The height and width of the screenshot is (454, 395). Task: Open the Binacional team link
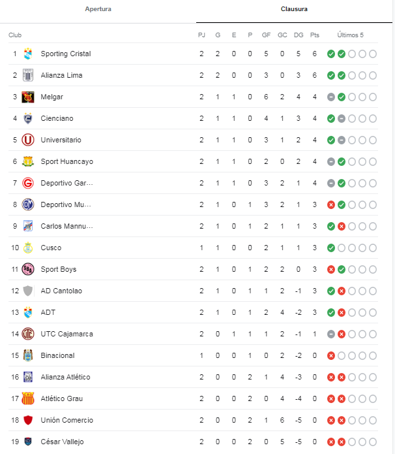point(57,355)
